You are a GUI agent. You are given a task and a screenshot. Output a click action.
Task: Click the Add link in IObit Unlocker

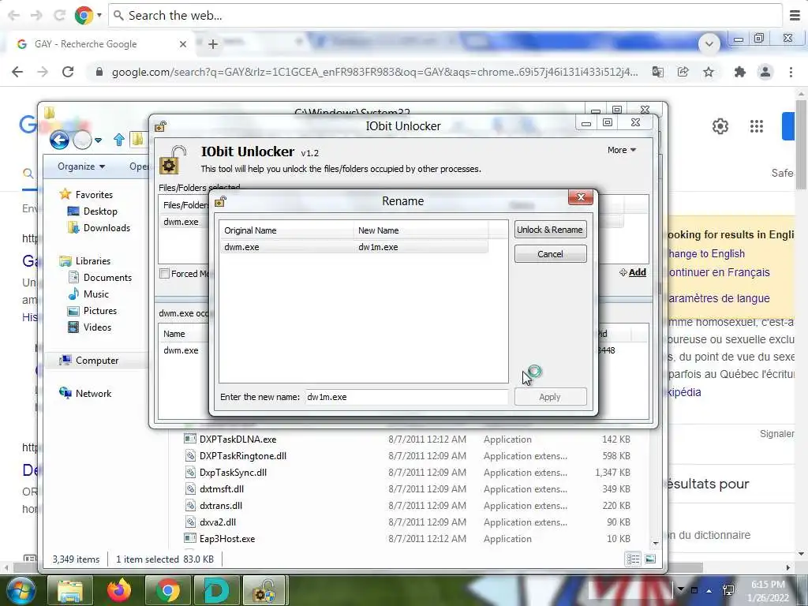[633, 272]
